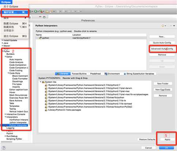
Task: Select Jython Interpreter in the tree
Action: click(18, 122)
